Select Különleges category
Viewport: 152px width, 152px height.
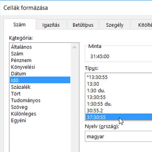click(40, 113)
